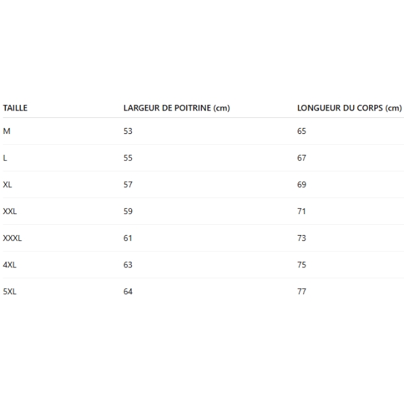The height and width of the screenshot is (404, 404).
Task: Select the XXL size row label
Action: [x=10, y=211]
